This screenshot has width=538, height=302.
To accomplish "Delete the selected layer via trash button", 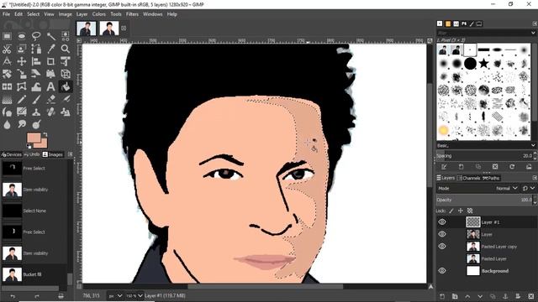I will point(530,296).
